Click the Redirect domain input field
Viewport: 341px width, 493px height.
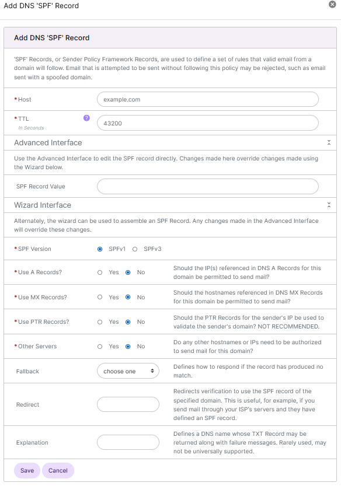[x=128, y=404]
